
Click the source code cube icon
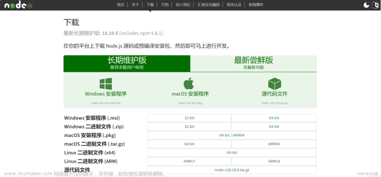[x=275, y=84]
